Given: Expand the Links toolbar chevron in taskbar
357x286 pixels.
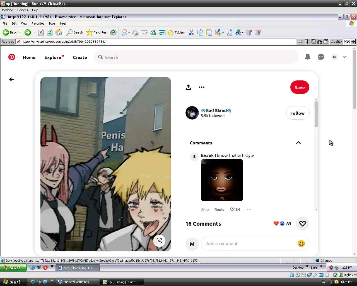Looking at the screenshot, I should [321, 267].
